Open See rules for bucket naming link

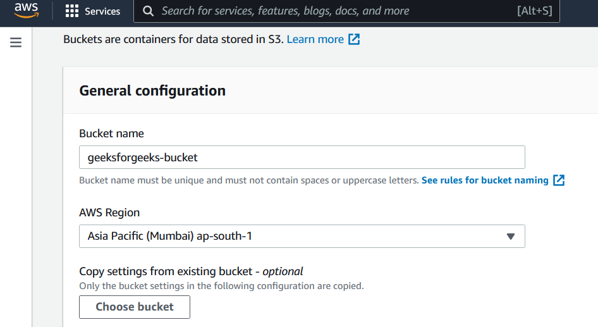click(485, 180)
